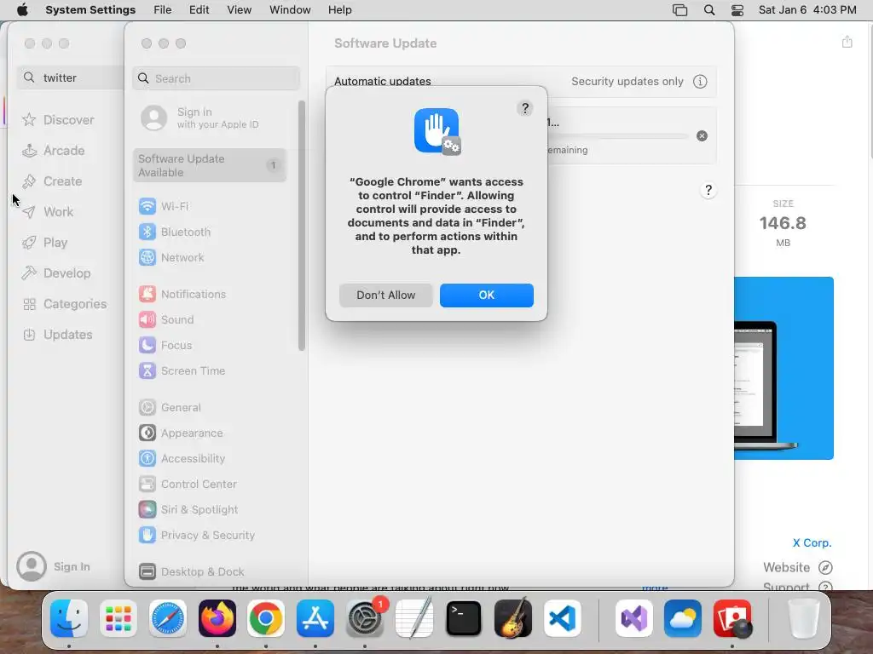Image resolution: width=873 pixels, height=654 pixels.
Task: Open the Edit menu
Action: pos(199,10)
